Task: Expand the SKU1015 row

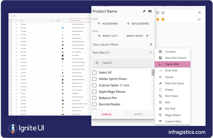Action: [x=16, y=73]
